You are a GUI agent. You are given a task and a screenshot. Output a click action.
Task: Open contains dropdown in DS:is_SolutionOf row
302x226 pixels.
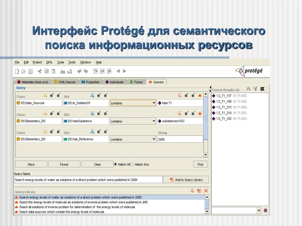(x=154, y=103)
